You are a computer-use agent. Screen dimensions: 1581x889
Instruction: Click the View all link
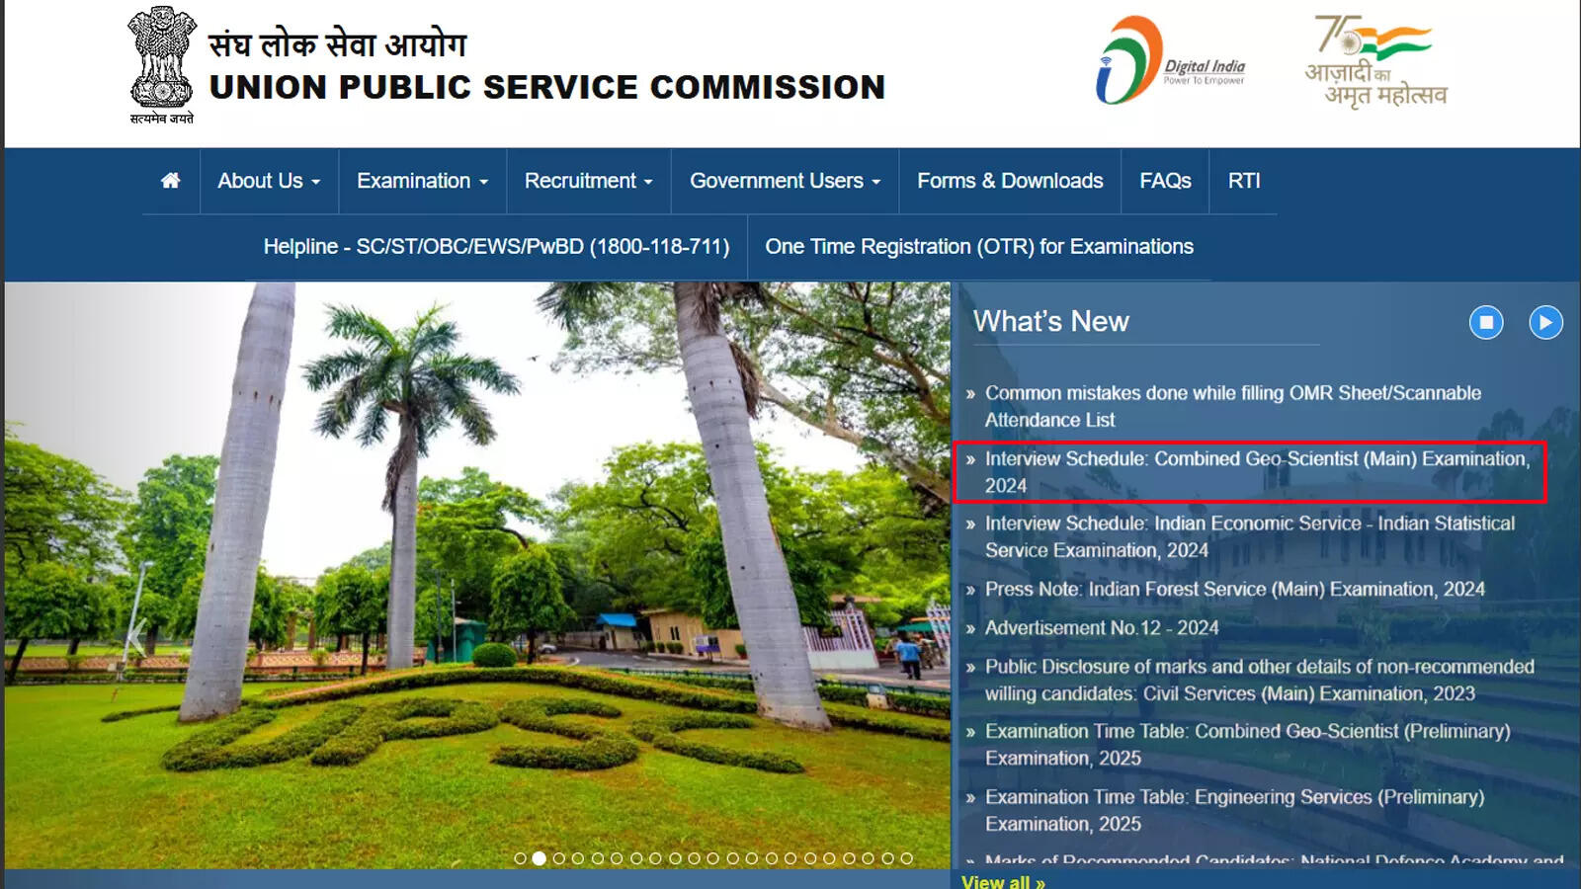[1003, 881]
